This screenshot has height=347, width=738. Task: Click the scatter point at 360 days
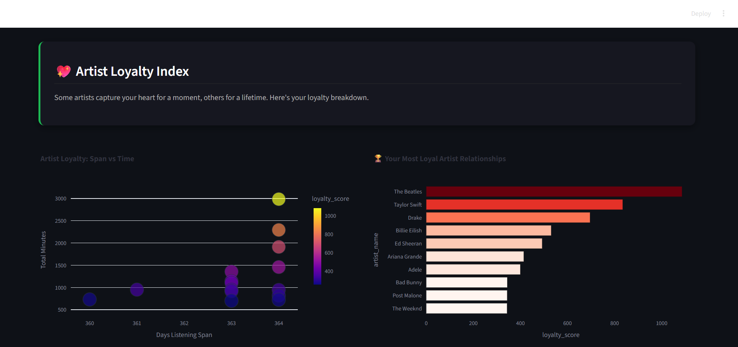90,299
